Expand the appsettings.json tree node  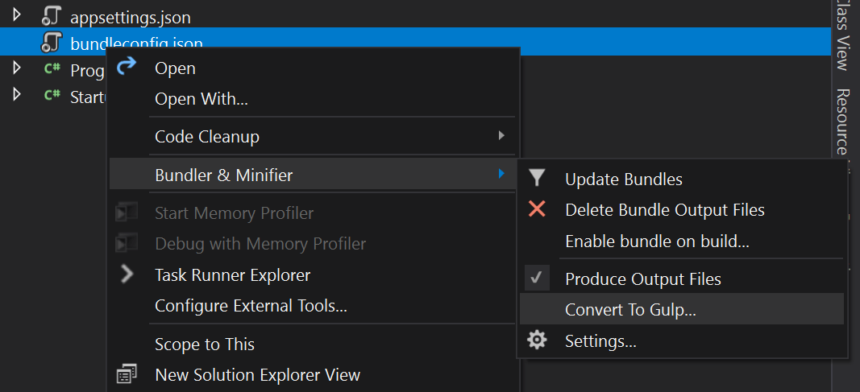(x=16, y=16)
